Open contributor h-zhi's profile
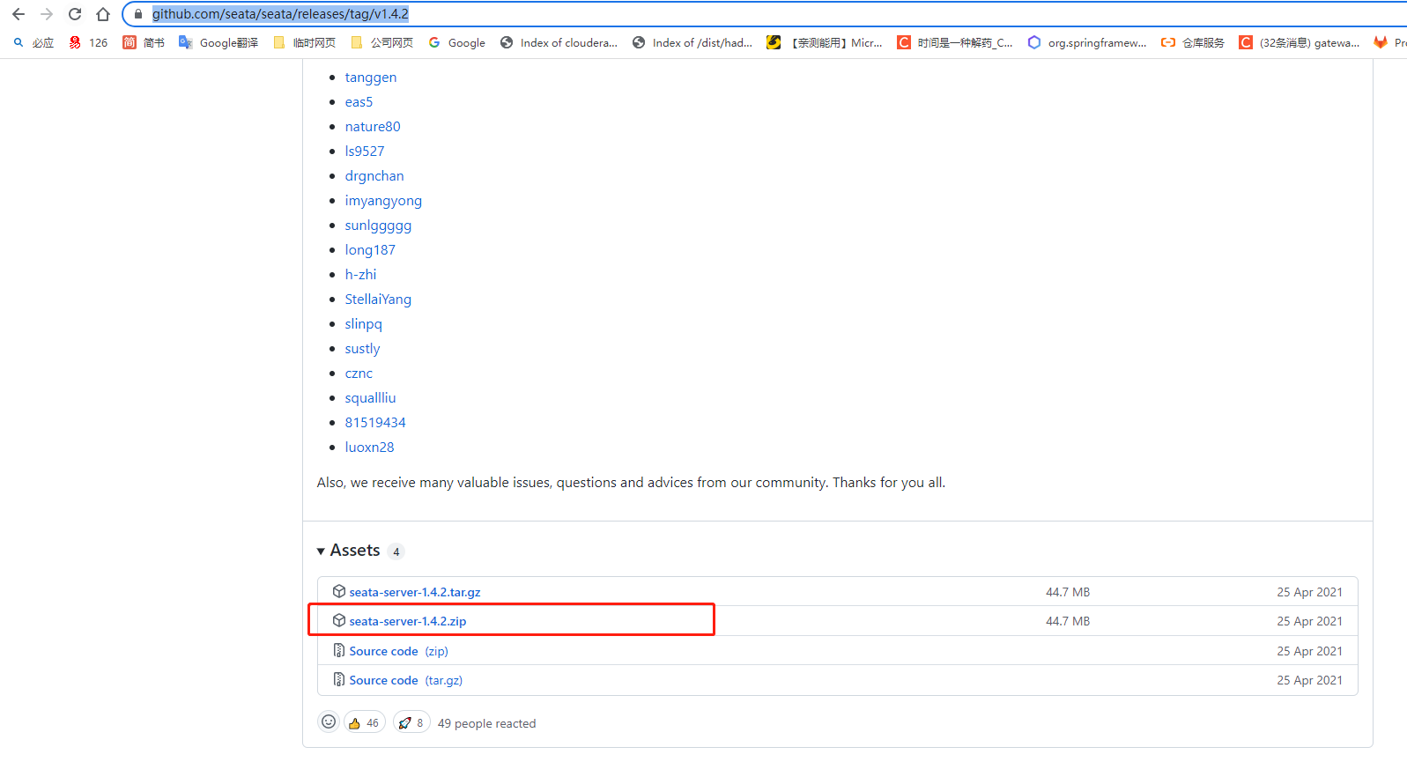 coord(360,275)
